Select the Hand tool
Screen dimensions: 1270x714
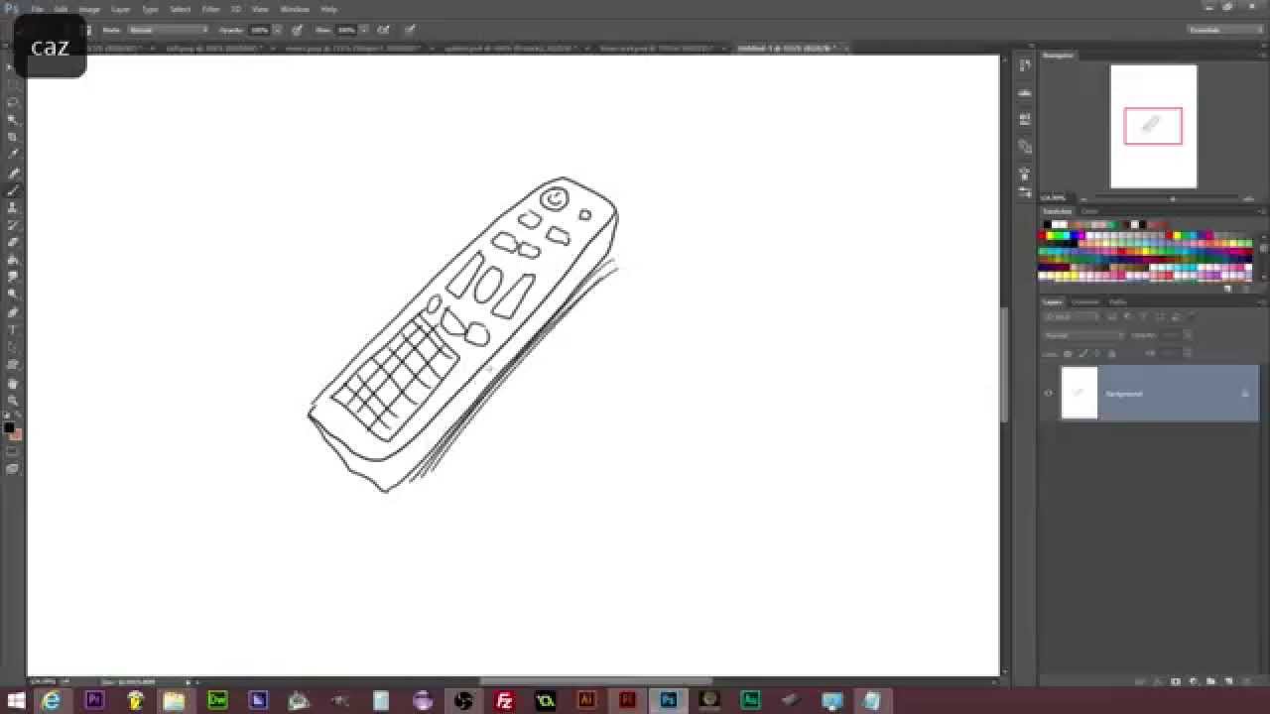click(14, 383)
